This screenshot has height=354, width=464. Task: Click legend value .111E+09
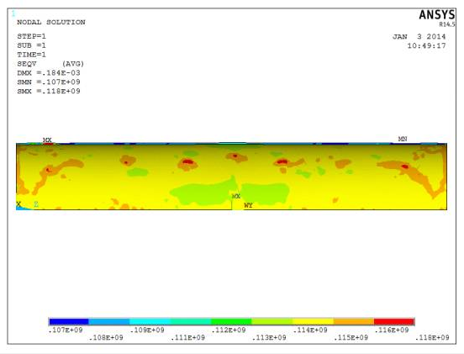coord(187,338)
